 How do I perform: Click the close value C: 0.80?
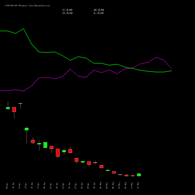point(67,10)
